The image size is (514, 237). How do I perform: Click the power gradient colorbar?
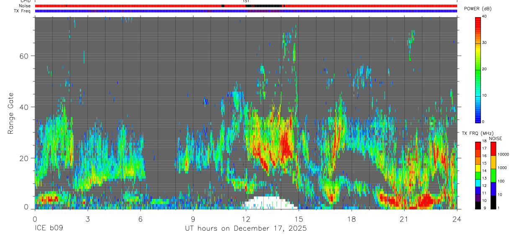[478, 69]
